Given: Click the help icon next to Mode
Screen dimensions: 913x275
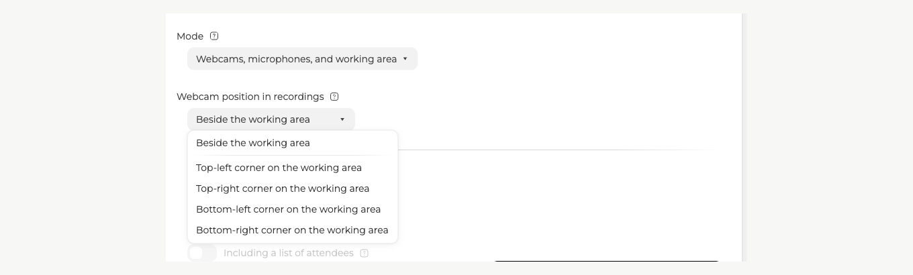Looking at the screenshot, I should coord(214,36).
